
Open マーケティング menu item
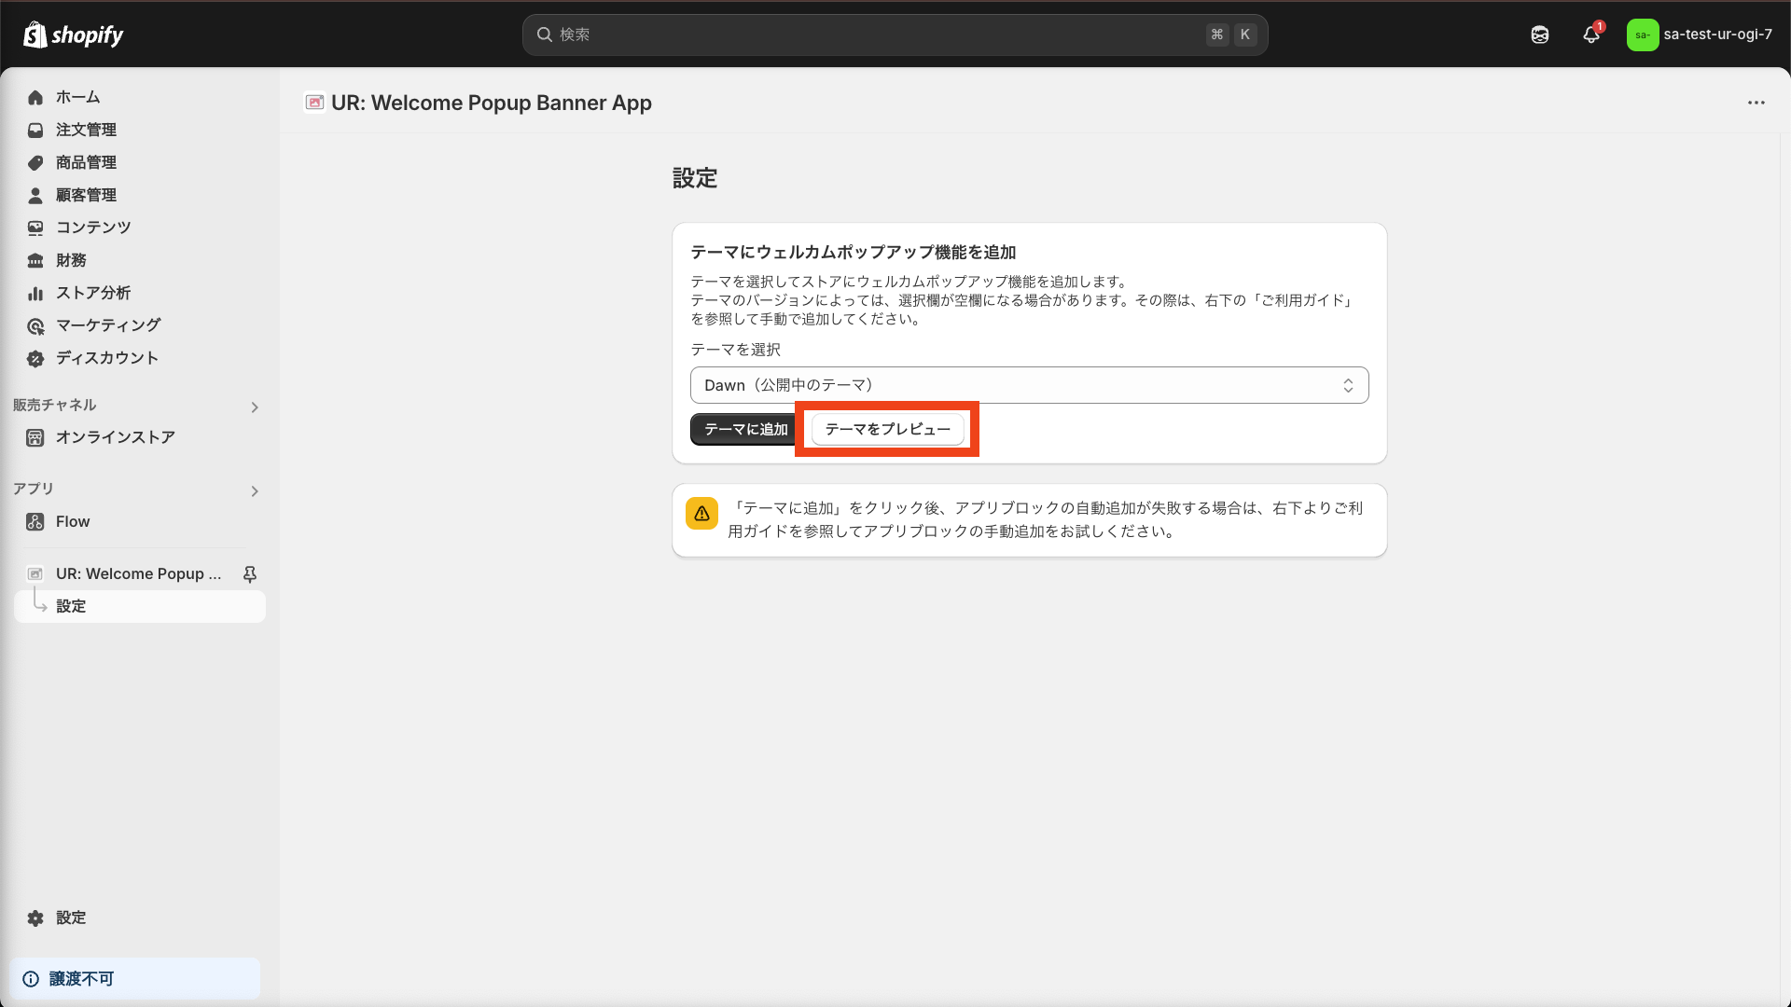[x=108, y=325]
